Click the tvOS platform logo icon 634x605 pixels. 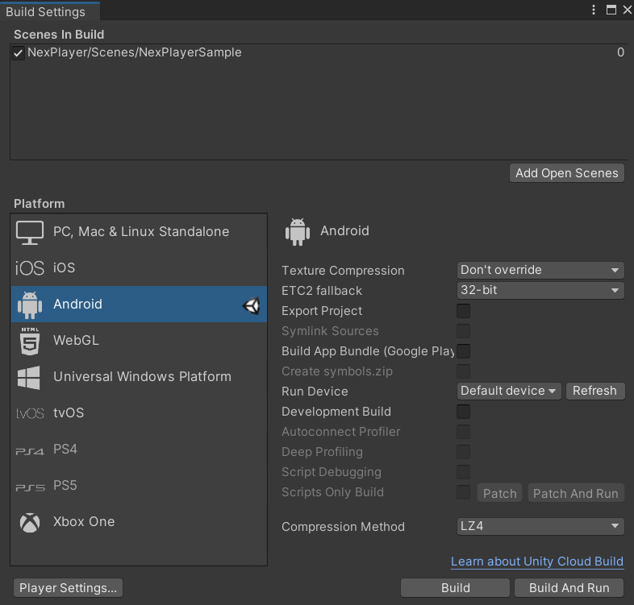[30, 413]
